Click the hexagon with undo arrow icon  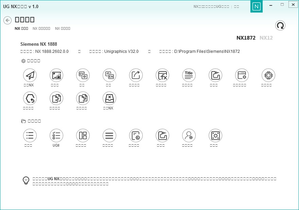pyautogui.click(x=30, y=98)
